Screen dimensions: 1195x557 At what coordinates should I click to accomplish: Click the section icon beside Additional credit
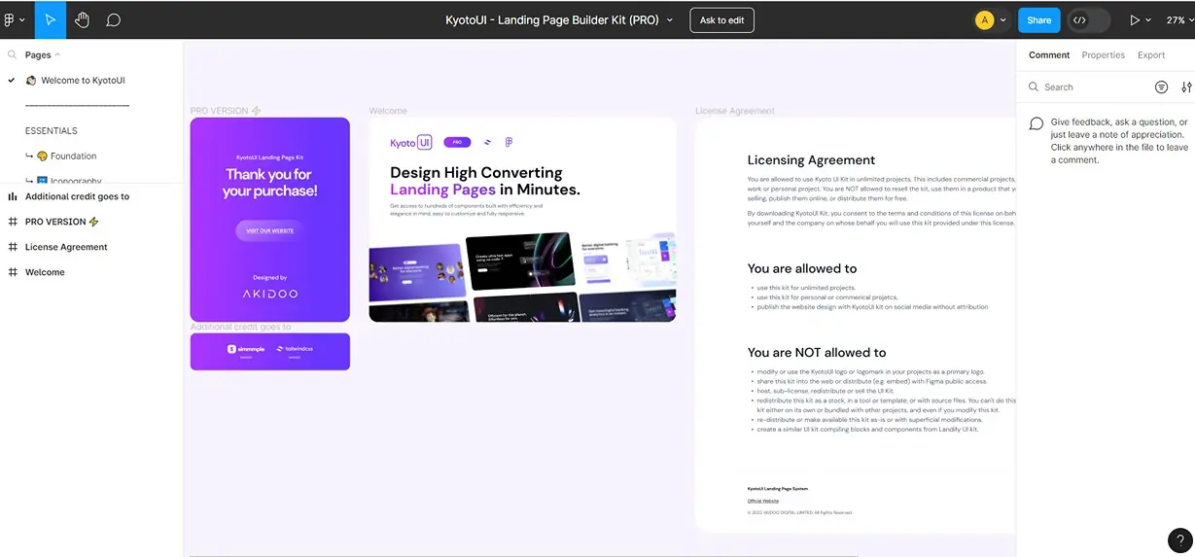click(x=13, y=196)
